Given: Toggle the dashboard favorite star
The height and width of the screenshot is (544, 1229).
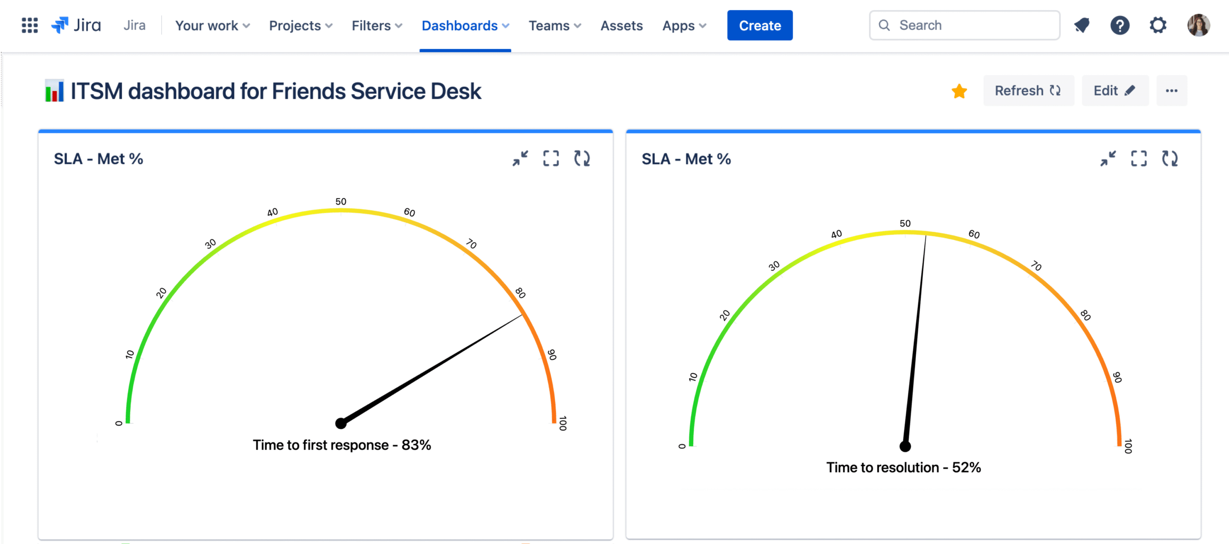Looking at the screenshot, I should pos(959,91).
